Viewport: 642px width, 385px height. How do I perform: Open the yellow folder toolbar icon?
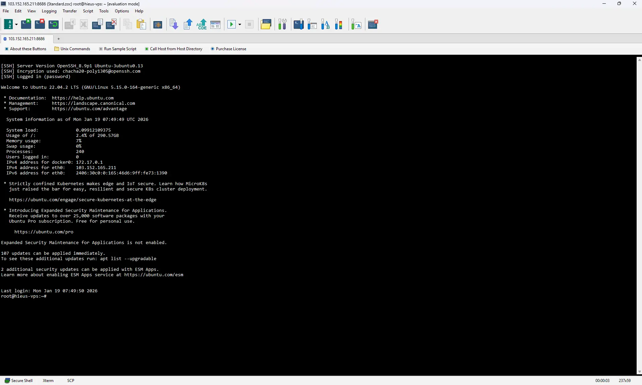[266, 24]
